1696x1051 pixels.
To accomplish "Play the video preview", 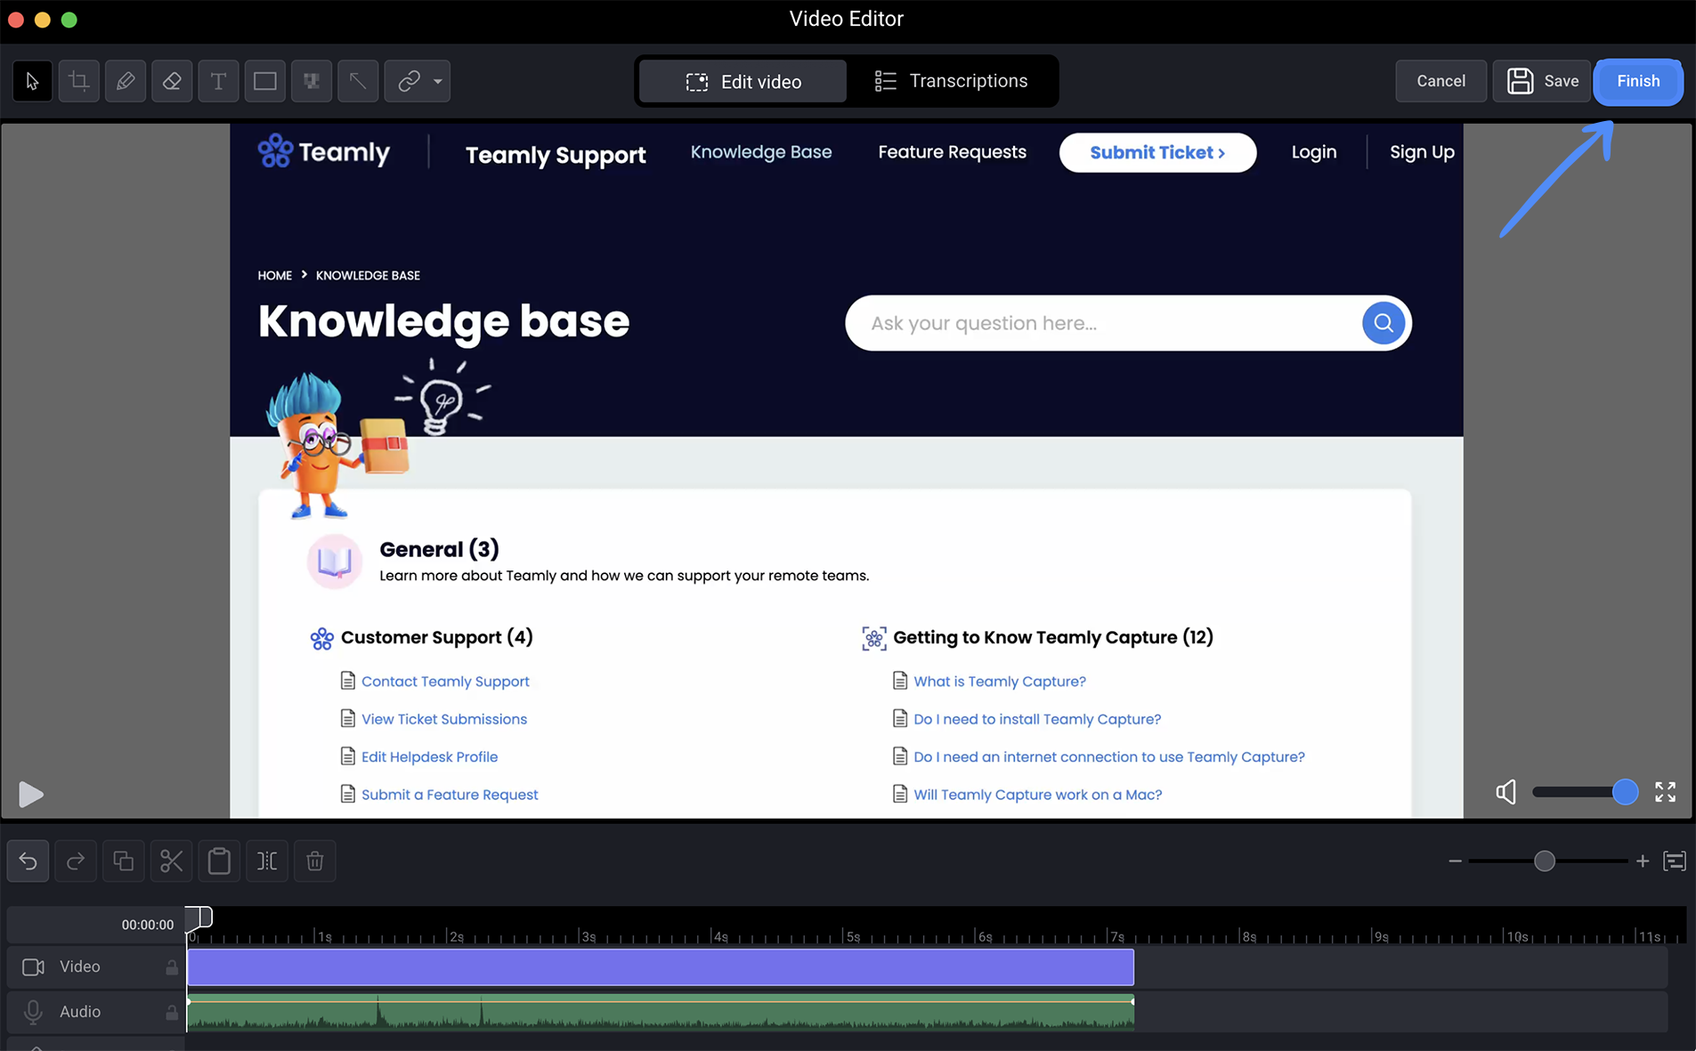I will coord(30,794).
